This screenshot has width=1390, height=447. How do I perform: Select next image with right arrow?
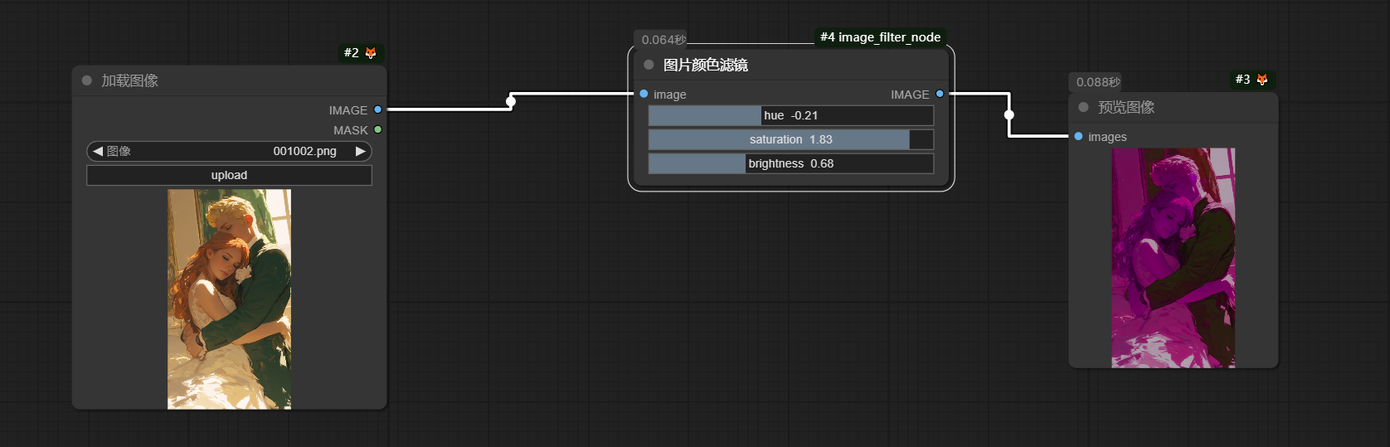coord(361,151)
